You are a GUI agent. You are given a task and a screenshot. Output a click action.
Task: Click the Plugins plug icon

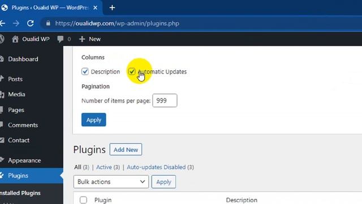tap(2, 175)
